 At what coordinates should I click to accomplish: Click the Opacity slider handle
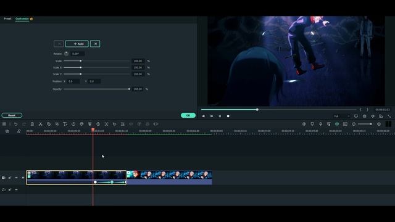tap(129, 89)
